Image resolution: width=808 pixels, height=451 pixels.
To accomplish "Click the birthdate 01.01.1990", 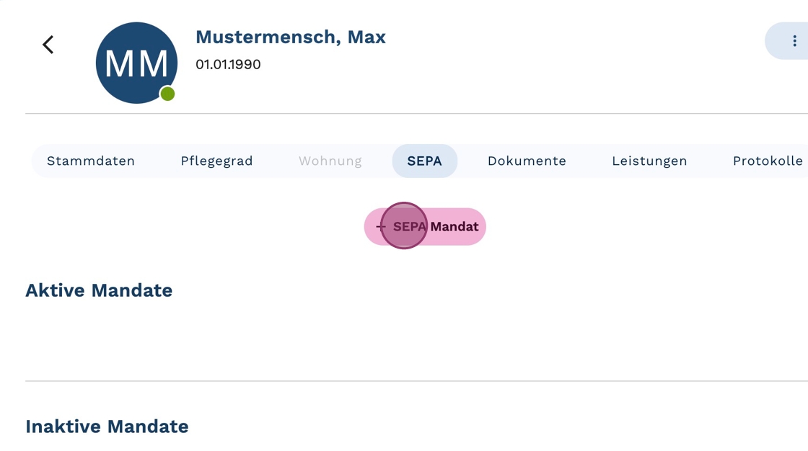I will click(228, 64).
